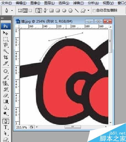Click the square anchor point atop the bow
Viewport: 126px width, 142px height.
[66, 37]
